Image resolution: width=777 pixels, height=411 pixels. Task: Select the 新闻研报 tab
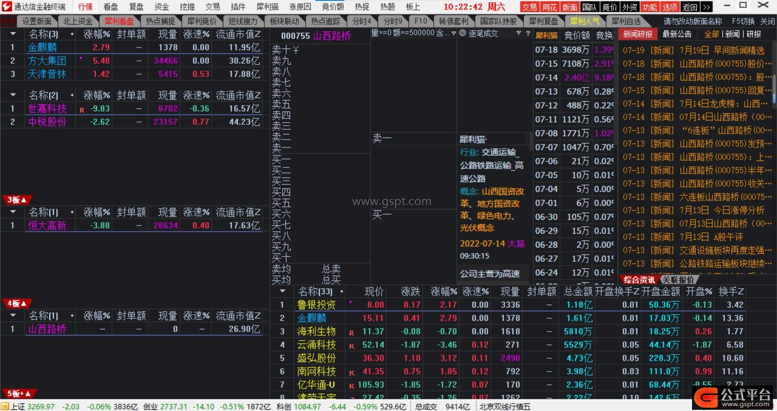pos(638,34)
